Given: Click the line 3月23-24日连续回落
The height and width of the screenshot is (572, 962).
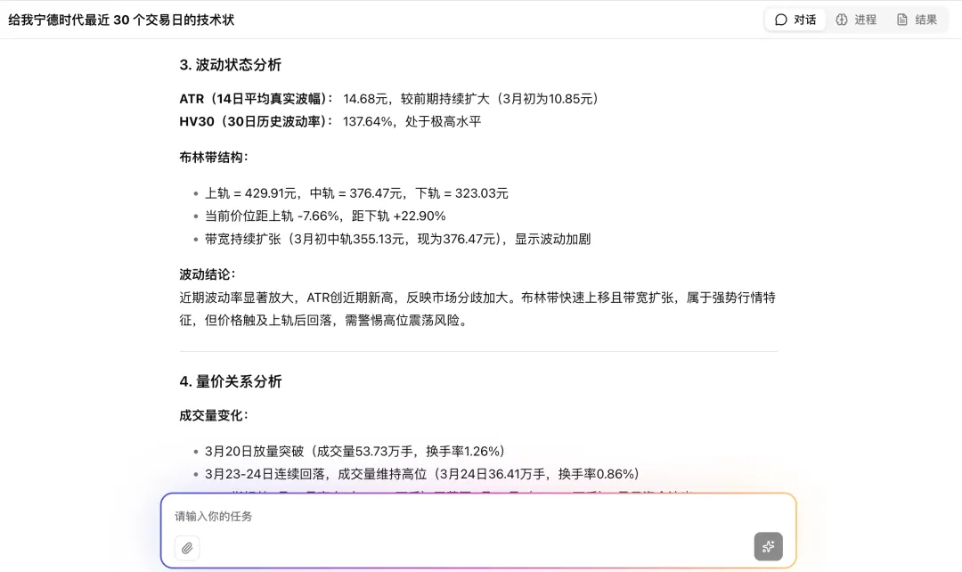Looking at the screenshot, I should click(422, 474).
